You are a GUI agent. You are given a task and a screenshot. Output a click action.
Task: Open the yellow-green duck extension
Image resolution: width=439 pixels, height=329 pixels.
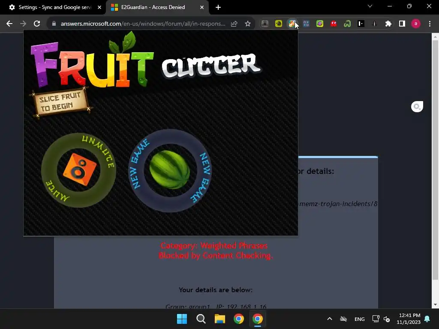pyautogui.click(x=279, y=24)
